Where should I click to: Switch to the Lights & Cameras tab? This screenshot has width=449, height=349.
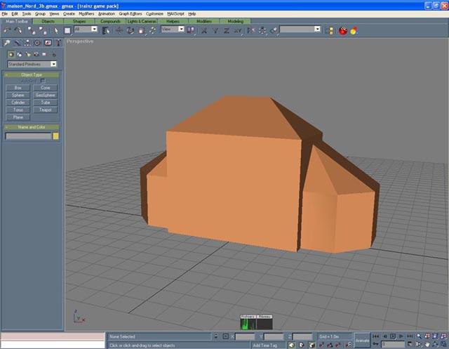coord(142,21)
